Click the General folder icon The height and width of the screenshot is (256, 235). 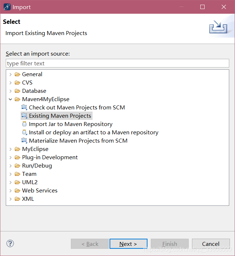tap(17, 74)
